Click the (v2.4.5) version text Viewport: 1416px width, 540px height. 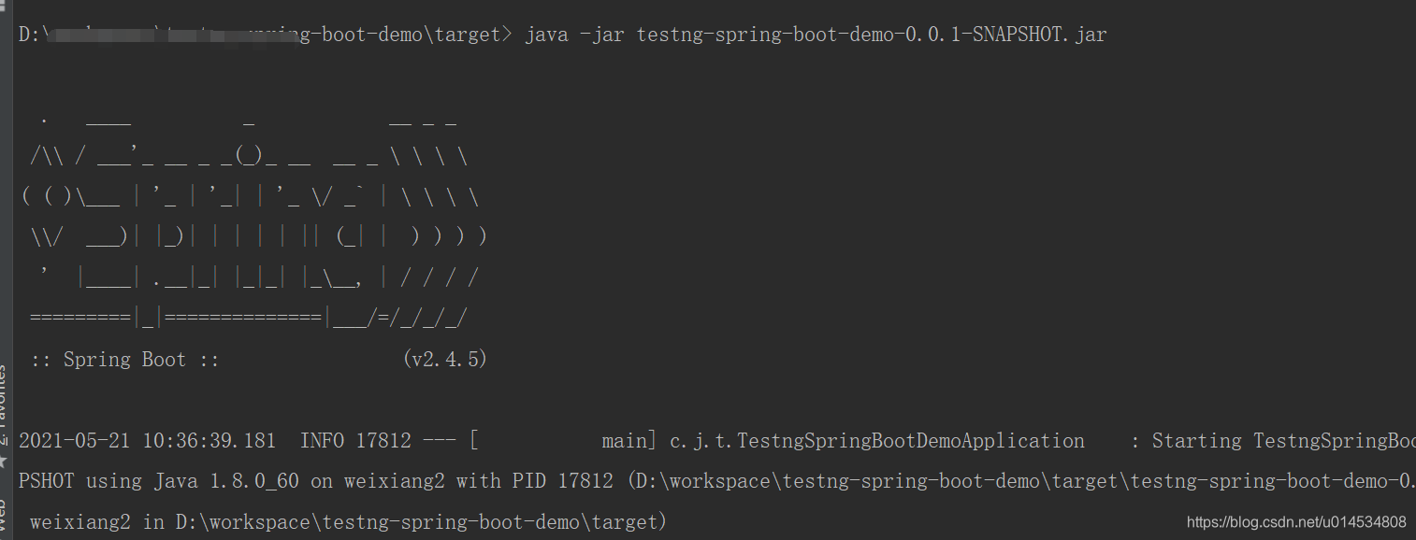coord(445,360)
